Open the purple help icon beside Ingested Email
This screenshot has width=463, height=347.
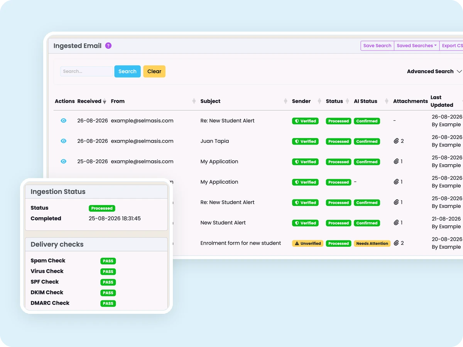108,45
